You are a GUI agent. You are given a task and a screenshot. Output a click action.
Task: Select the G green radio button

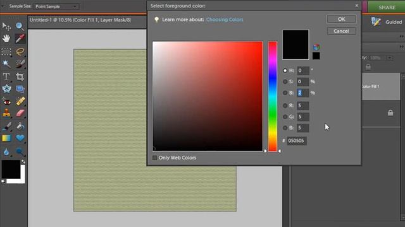(x=285, y=117)
